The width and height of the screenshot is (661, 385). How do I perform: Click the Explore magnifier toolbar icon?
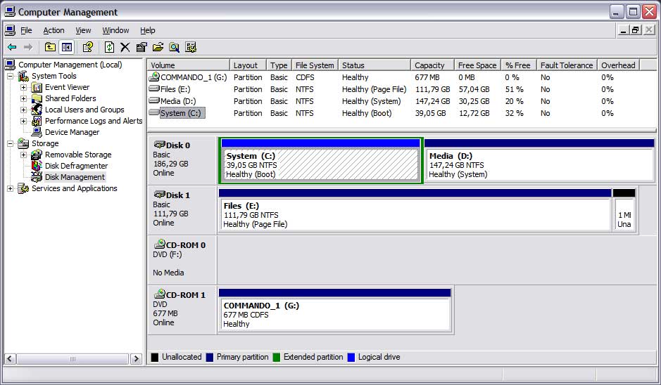pos(174,47)
